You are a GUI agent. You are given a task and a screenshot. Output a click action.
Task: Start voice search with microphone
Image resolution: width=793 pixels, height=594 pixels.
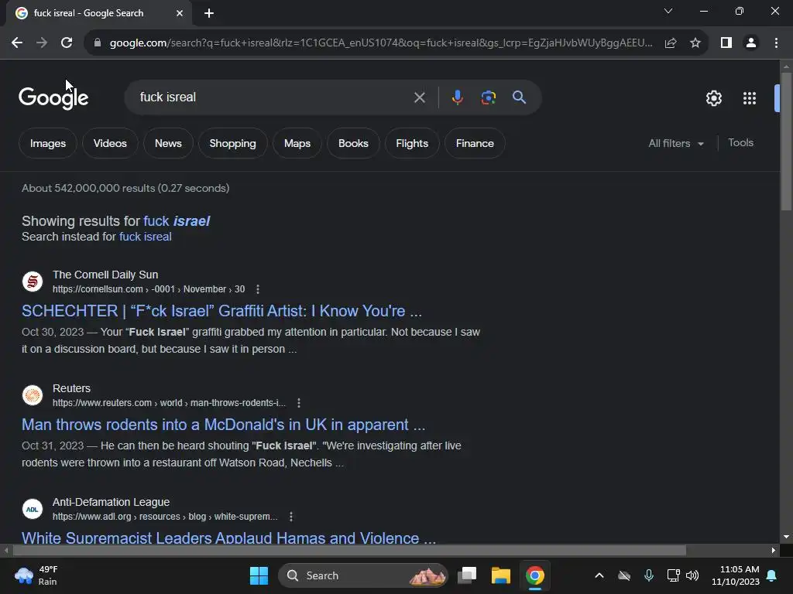[457, 97]
